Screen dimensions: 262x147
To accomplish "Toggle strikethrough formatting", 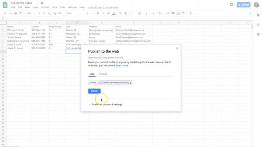I will click(x=108, y=13).
